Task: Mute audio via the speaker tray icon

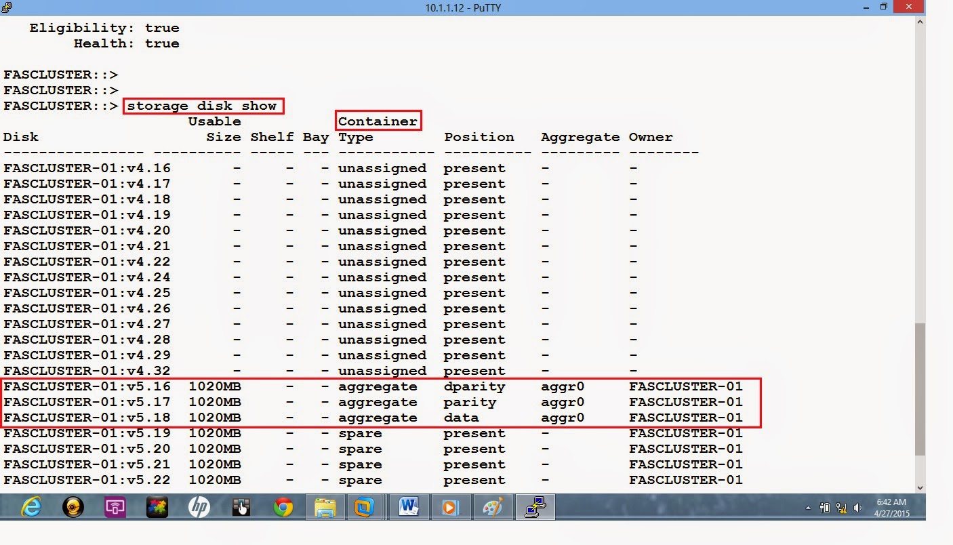Action: pyautogui.click(x=857, y=507)
